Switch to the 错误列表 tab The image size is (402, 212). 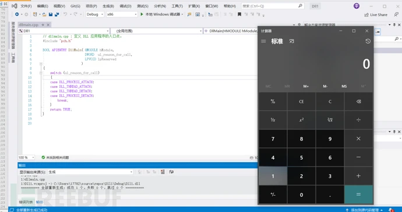point(26,202)
